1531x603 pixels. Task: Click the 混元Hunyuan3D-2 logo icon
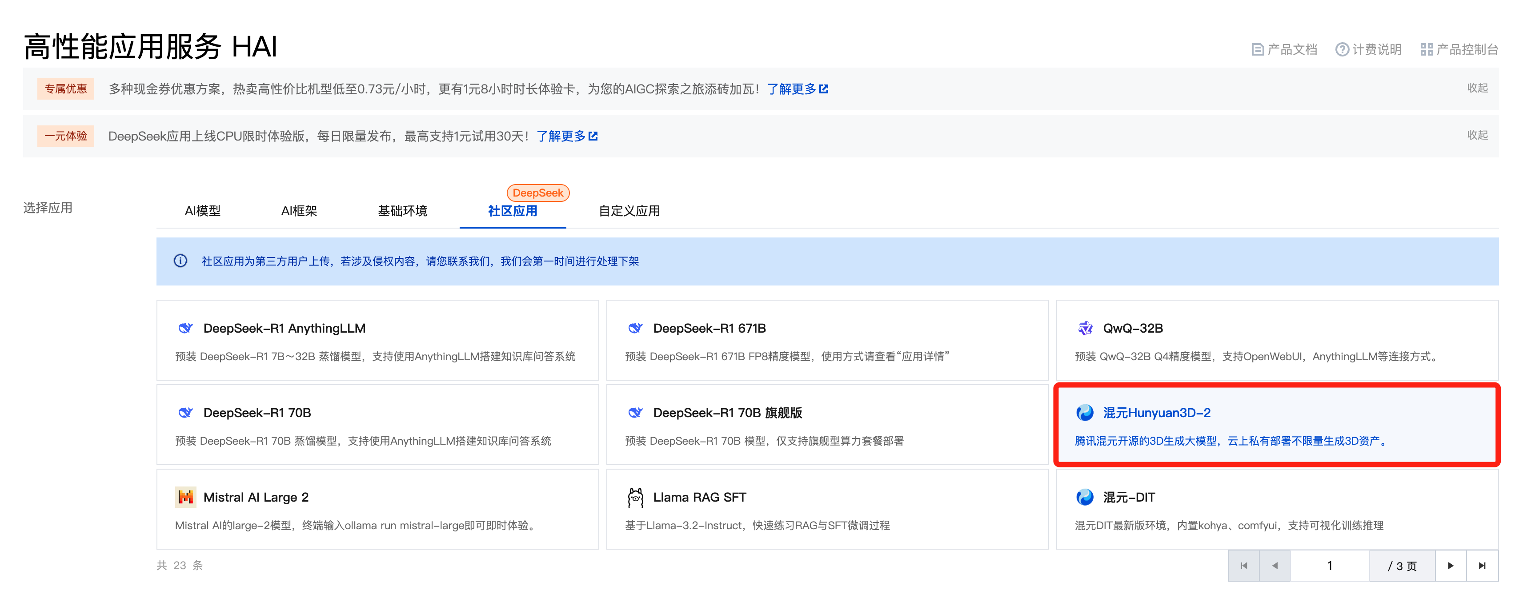coord(1085,412)
